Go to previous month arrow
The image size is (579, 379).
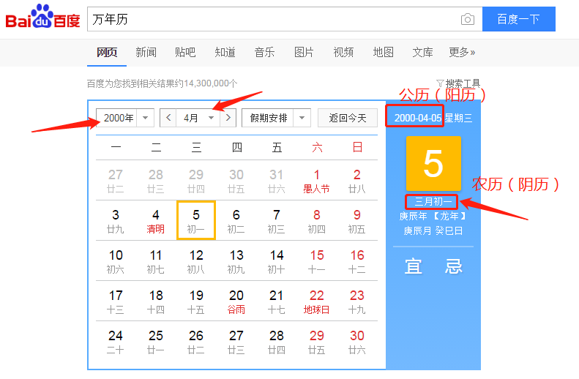click(168, 118)
